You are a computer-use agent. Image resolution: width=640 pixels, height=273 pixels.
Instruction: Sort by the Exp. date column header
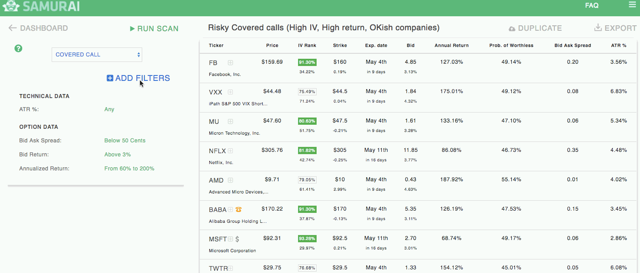coord(376,46)
